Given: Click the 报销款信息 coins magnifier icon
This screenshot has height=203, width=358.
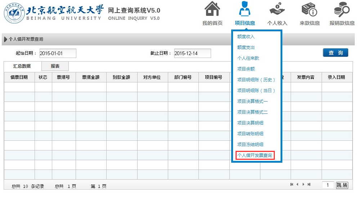Looking at the screenshot, I should [342, 9].
